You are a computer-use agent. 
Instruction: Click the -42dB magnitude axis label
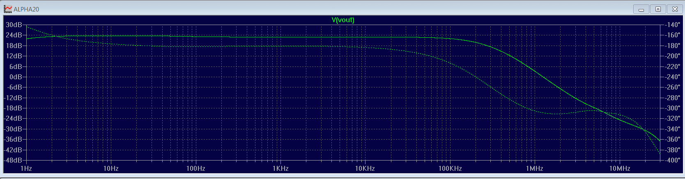point(13,150)
